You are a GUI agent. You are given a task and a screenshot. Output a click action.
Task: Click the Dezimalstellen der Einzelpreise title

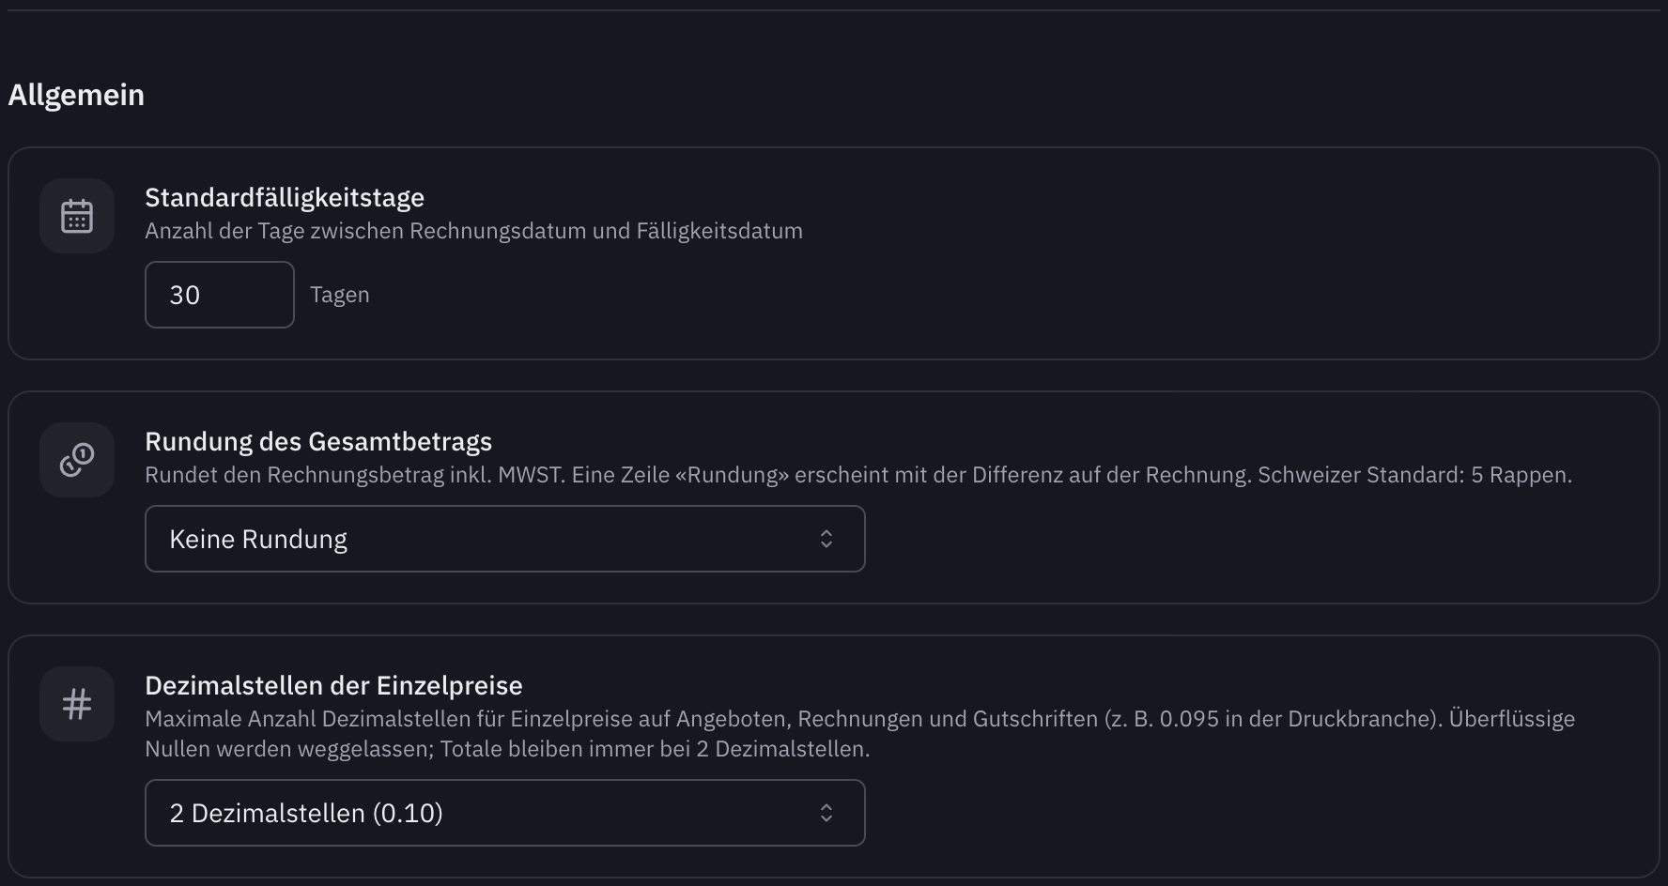333,685
